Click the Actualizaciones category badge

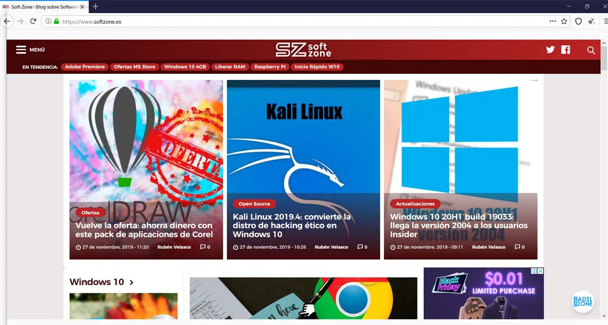point(415,204)
